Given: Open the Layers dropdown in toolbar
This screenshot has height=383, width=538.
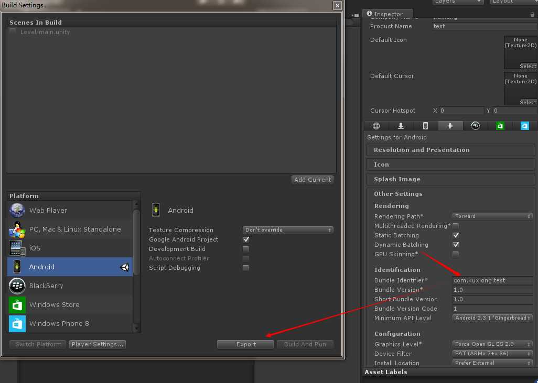Looking at the screenshot, I should point(457,2).
